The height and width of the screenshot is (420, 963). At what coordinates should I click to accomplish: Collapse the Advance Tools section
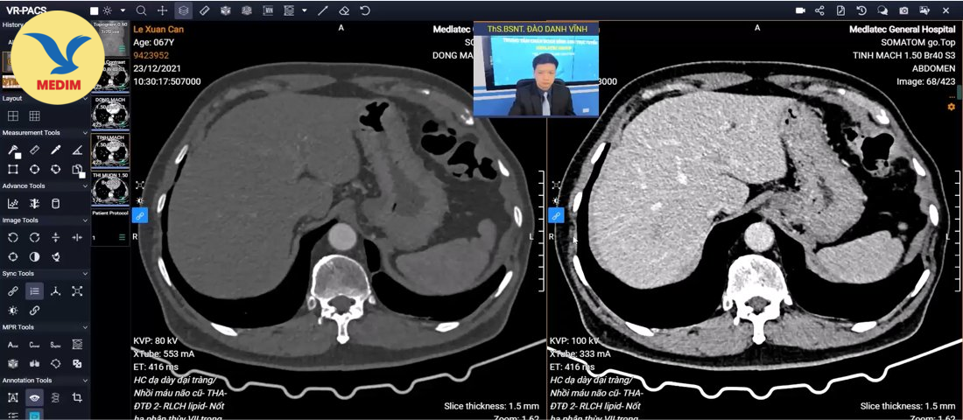pos(85,185)
